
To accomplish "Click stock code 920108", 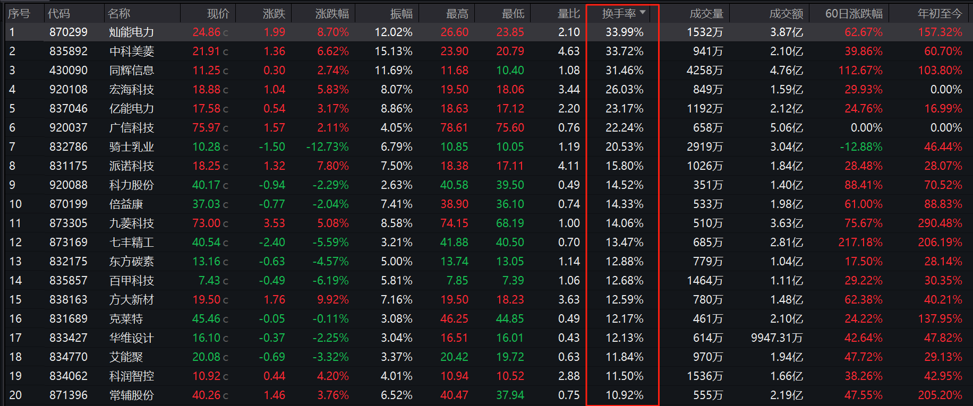I will coord(69,89).
